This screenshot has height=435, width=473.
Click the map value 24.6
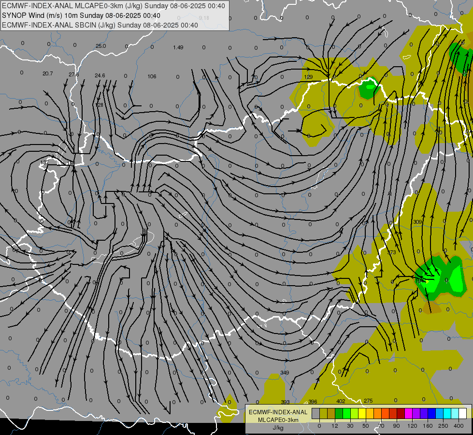(100, 75)
